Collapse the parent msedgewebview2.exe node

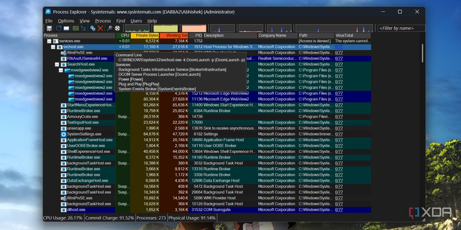[x=61, y=70]
